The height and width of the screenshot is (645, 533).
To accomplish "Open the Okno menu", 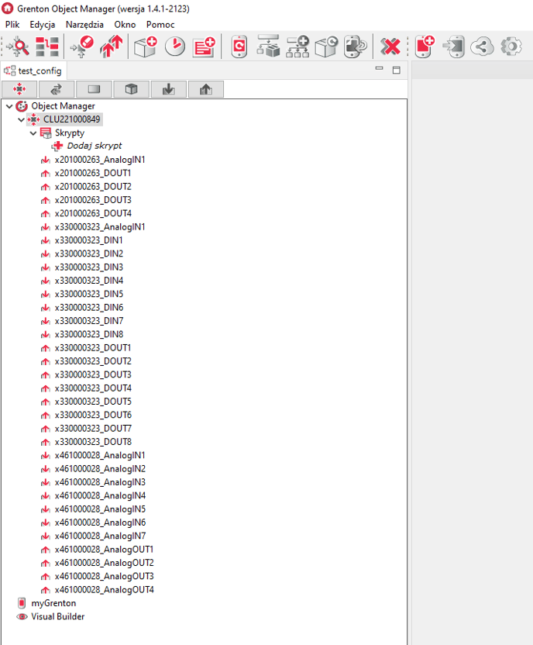I will (x=125, y=25).
